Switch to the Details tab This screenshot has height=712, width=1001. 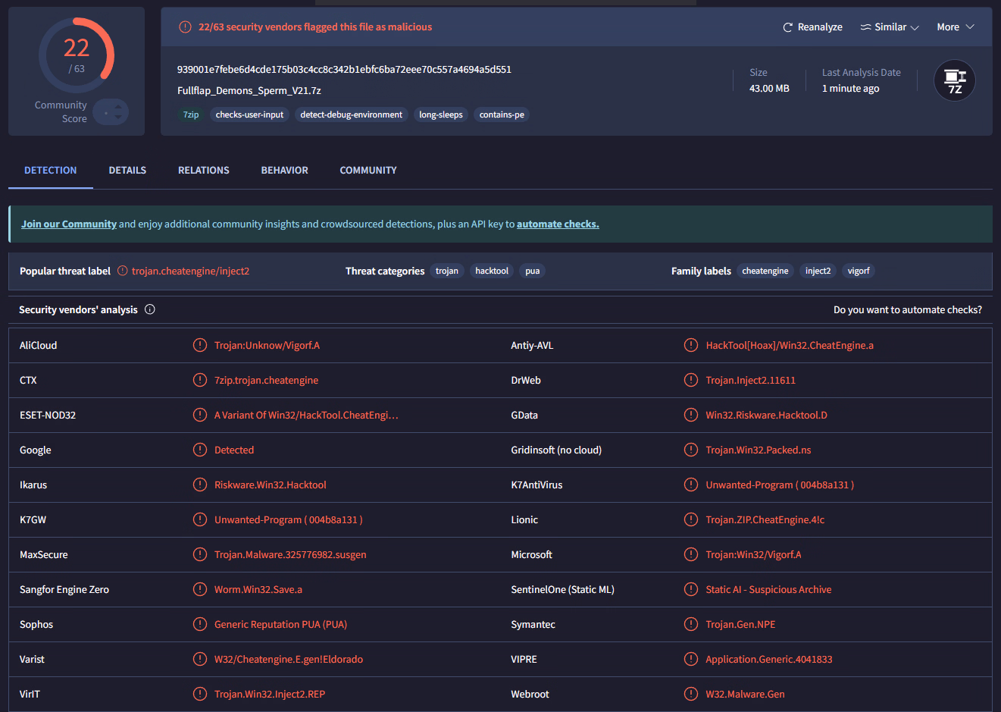coord(127,171)
